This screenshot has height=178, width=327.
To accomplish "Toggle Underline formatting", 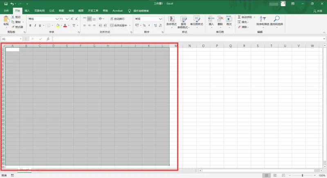I will click(x=40, y=25).
